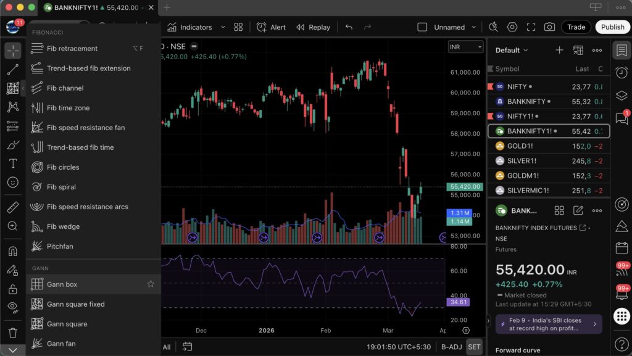
Task: Open the INR currency dropdown
Action: (x=465, y=47)
